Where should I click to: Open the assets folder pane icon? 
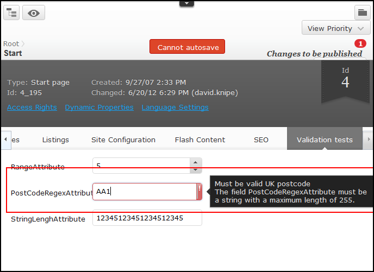pyautogui.click(x=362, y=12)
